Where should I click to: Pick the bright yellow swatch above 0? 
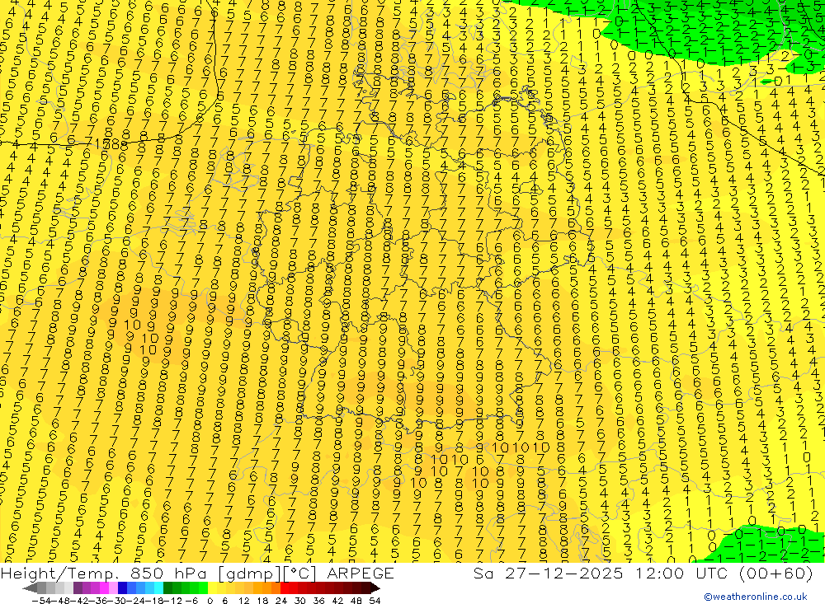click(213, 588)
